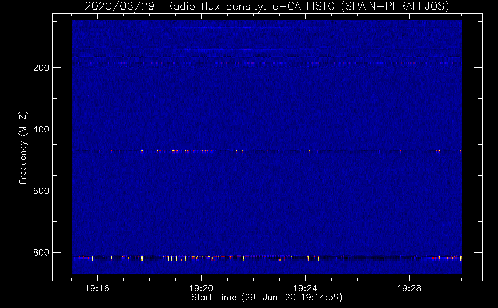Click the 800 frequency tick label
This screenshot has height=308, width=498.
[x=41, y=253]
